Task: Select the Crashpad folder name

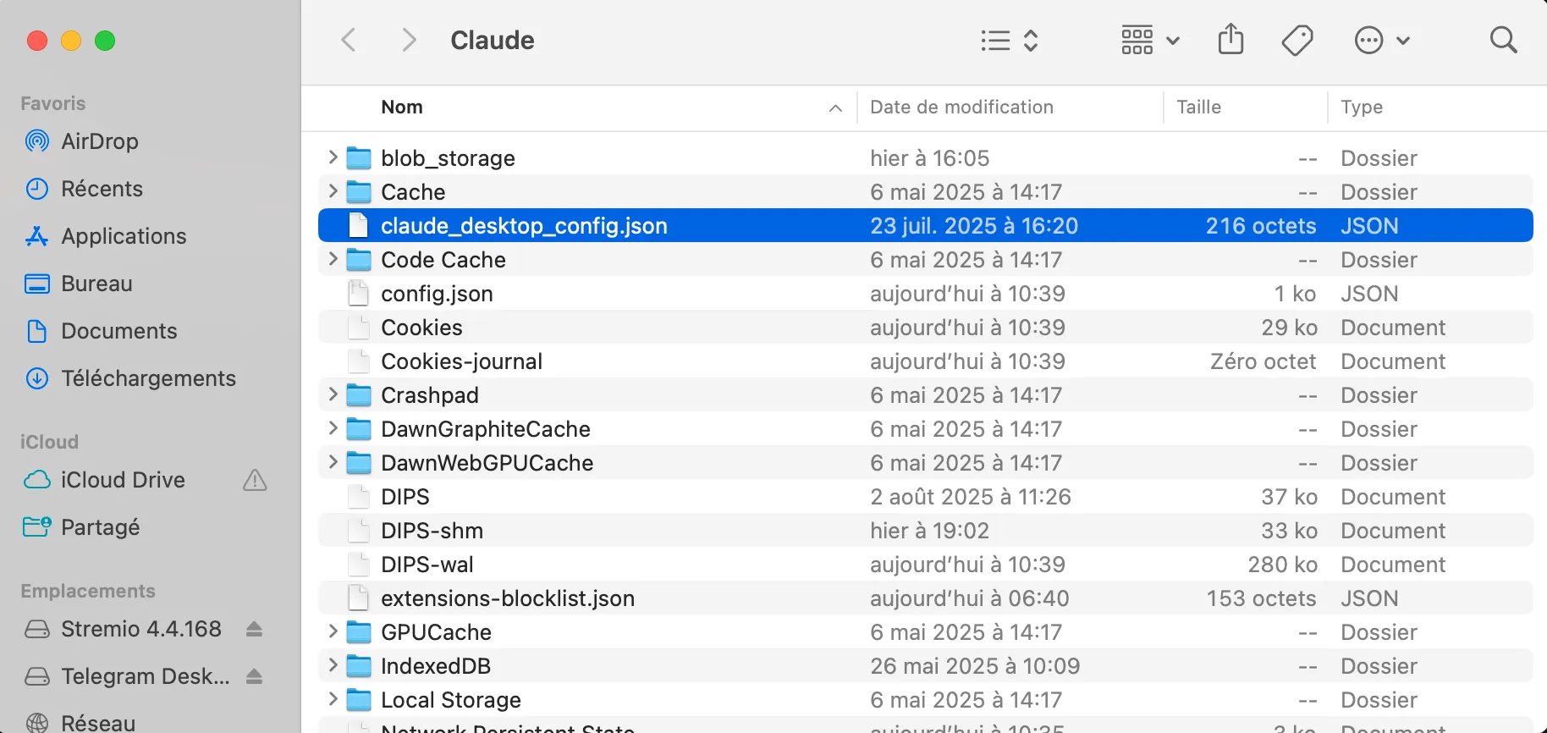Action: 430,395
